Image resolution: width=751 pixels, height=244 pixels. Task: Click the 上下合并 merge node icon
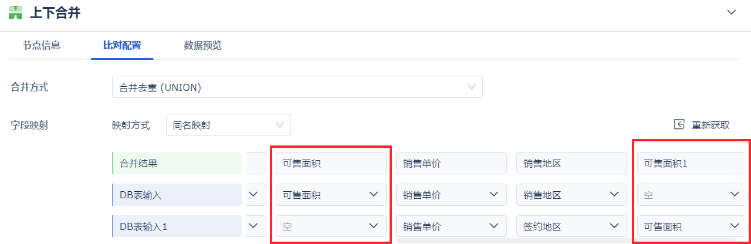click(x=16, y=12)
